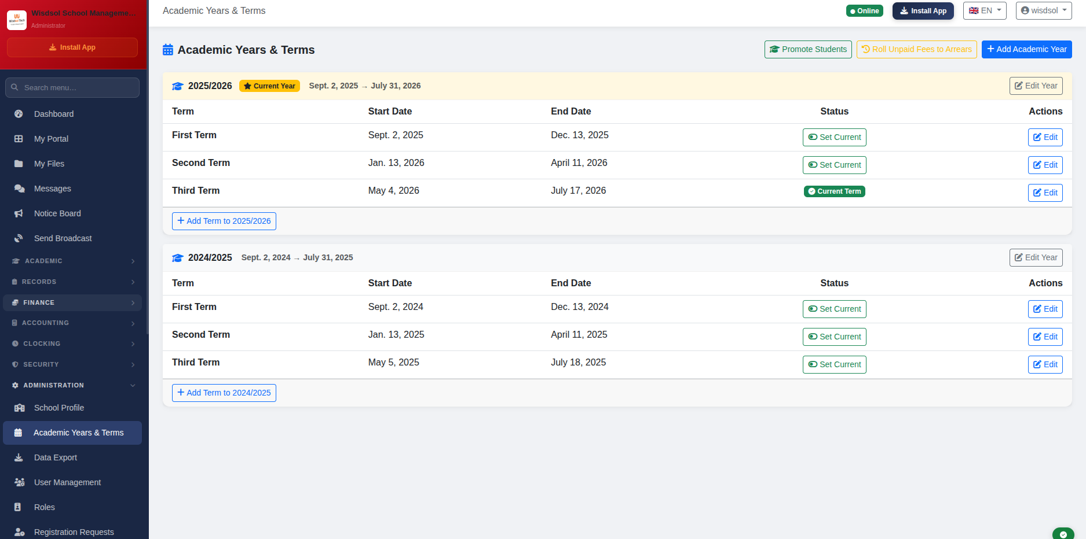Click the search magnifier icon in sidebar

(14, 87)
